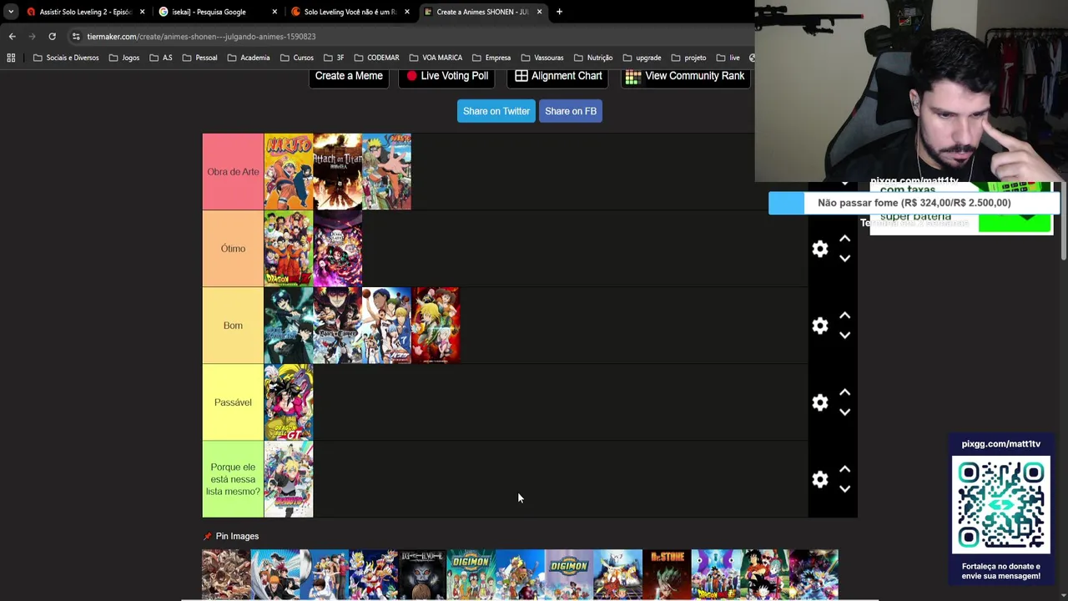Open the CODEMAR bookmark folder
1068x601 pixels.
[376, 58]
